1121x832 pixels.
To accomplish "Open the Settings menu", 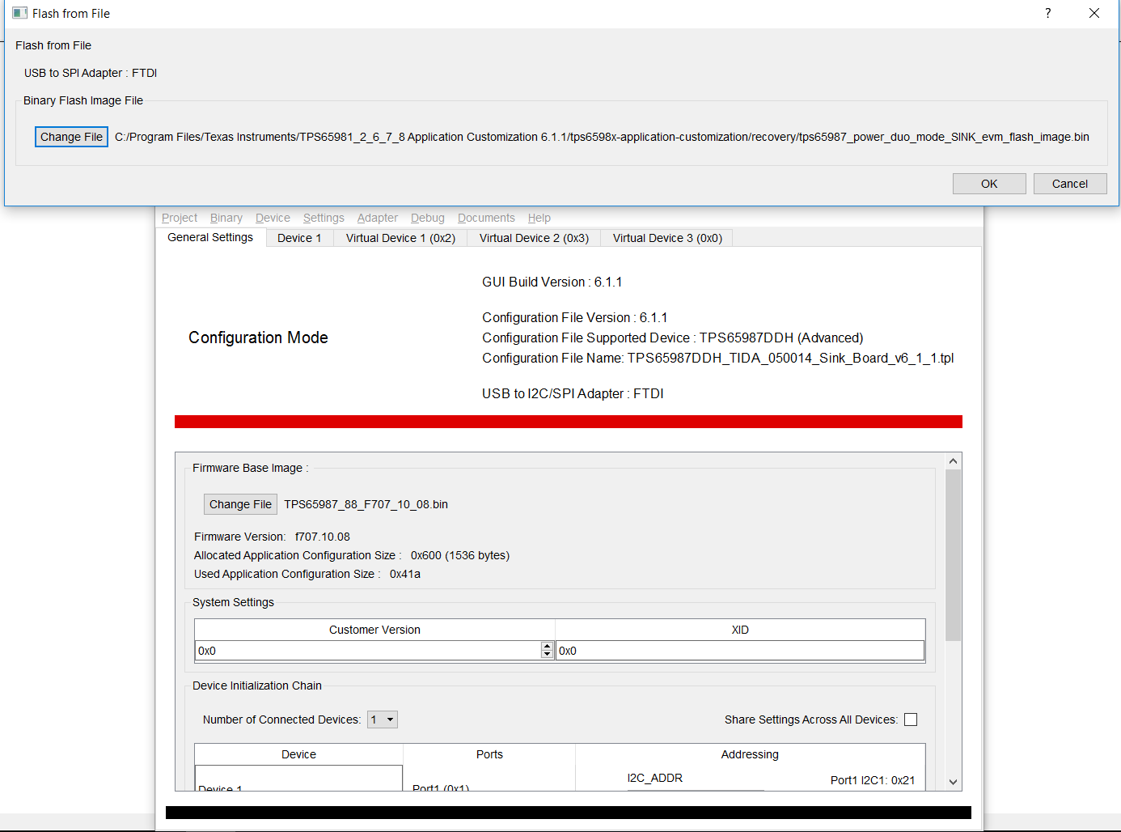I will tap(324, 218).
